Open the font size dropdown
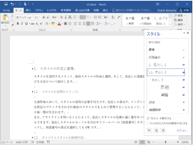Image resolution: width=193 pixels, height=146 pixels. pos(41,17)
